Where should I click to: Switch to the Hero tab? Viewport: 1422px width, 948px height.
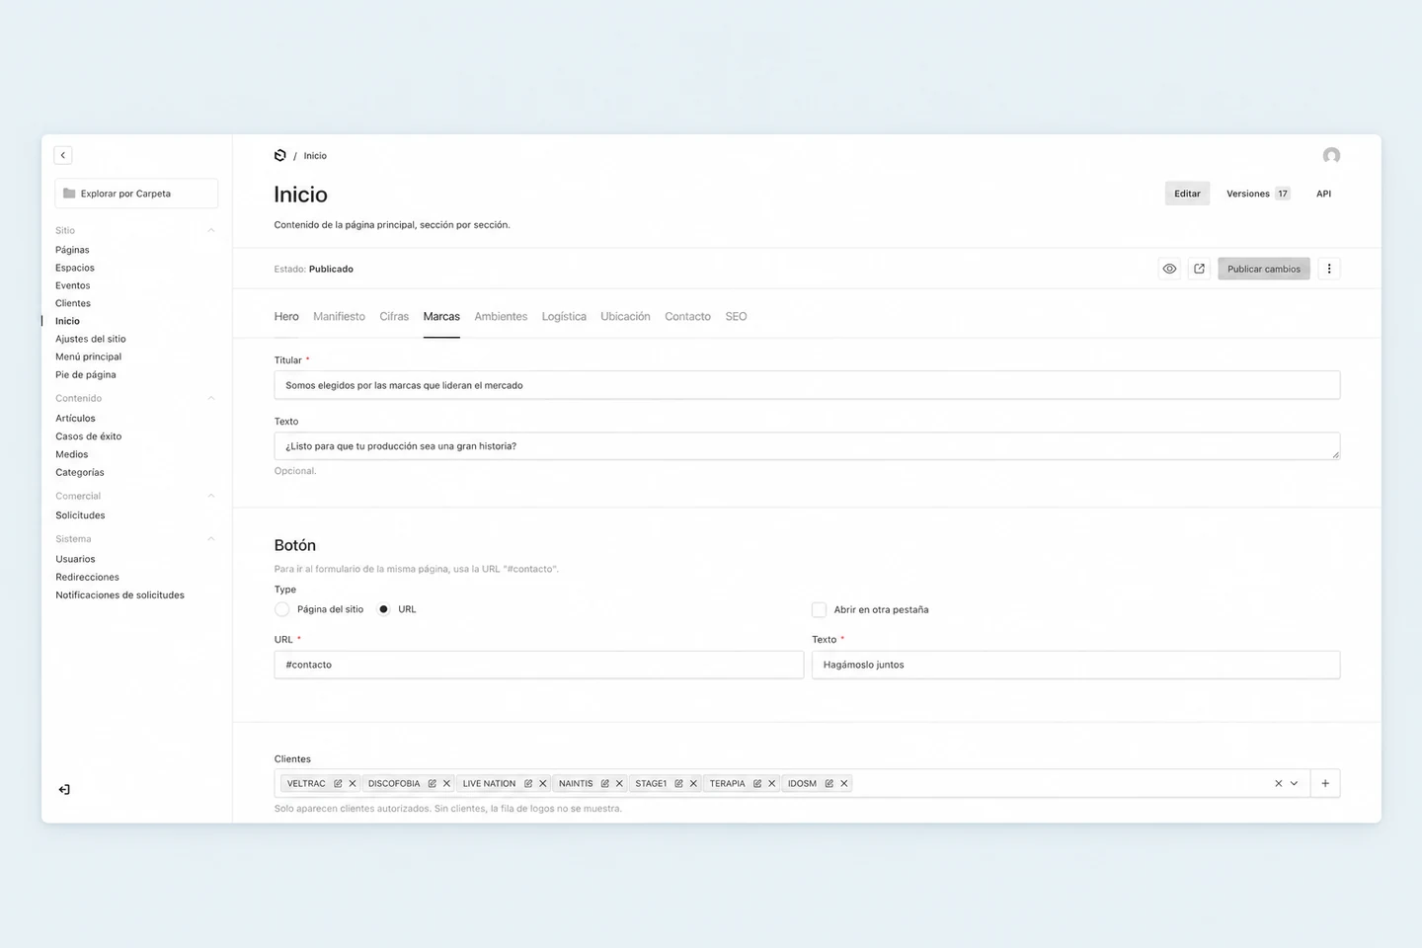286,316
